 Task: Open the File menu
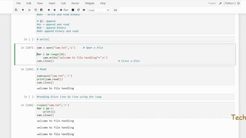coord(18,3)
